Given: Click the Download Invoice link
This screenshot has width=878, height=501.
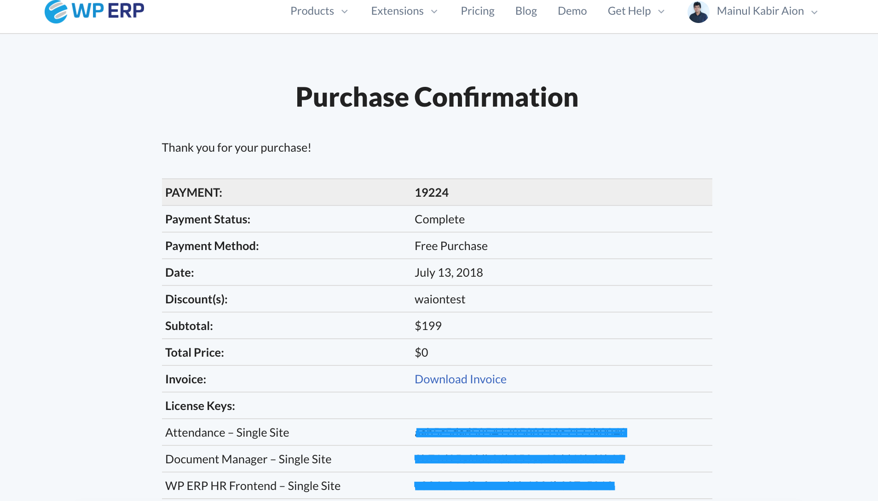Looking at the screenshot, I should point(460,379).
